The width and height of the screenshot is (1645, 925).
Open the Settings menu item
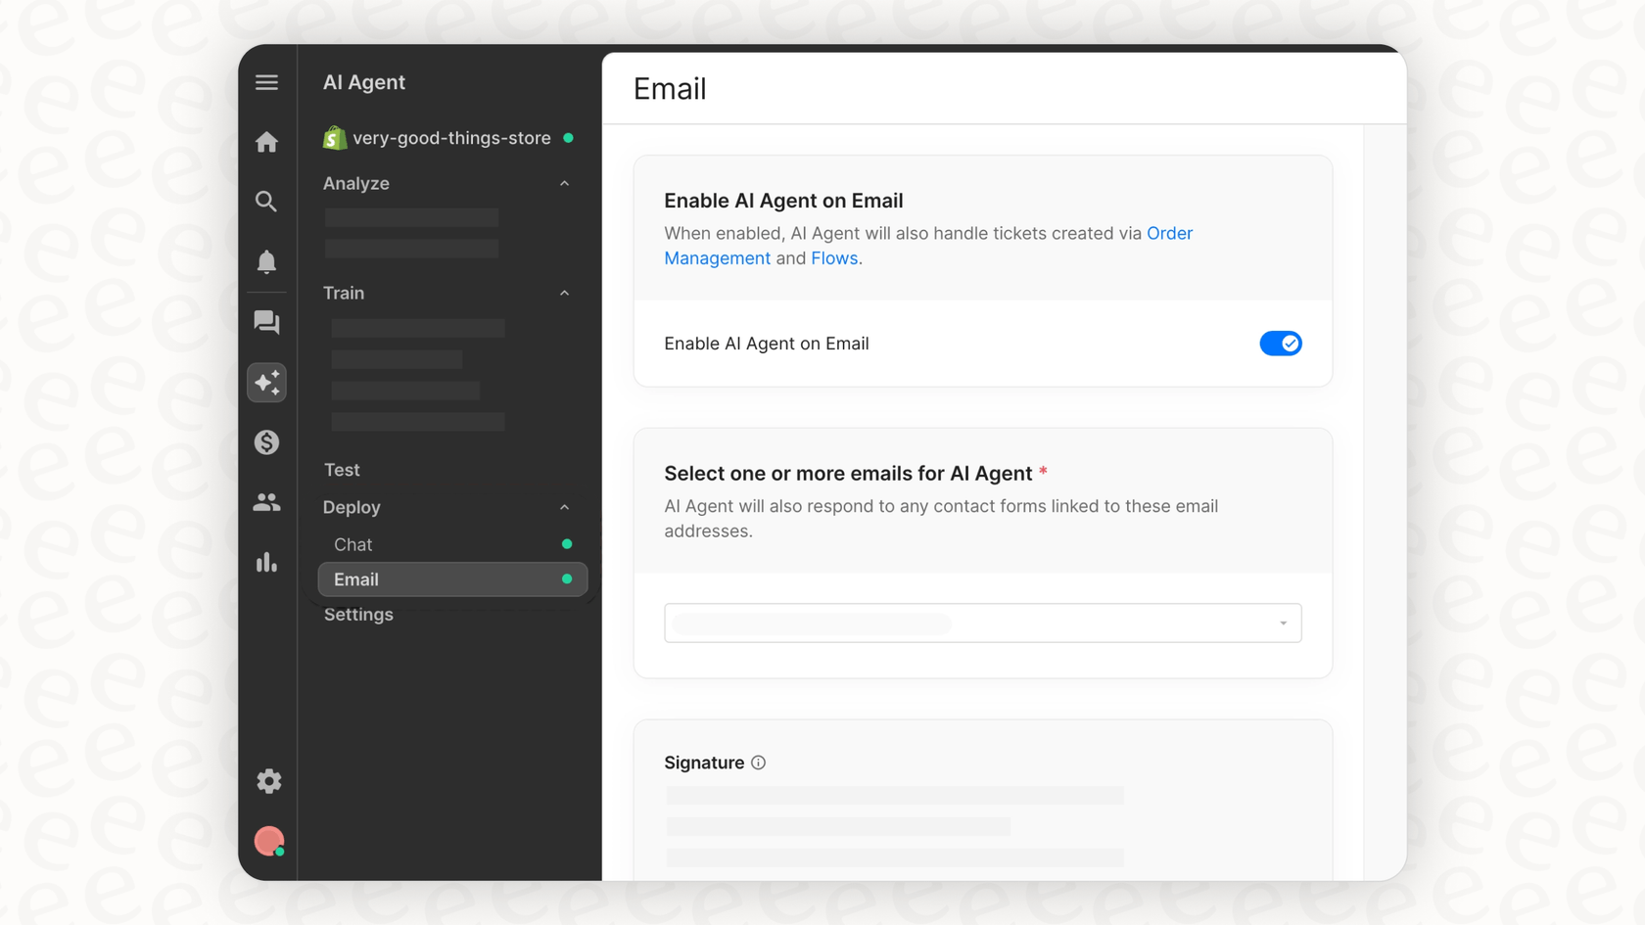tap(358, 615)
